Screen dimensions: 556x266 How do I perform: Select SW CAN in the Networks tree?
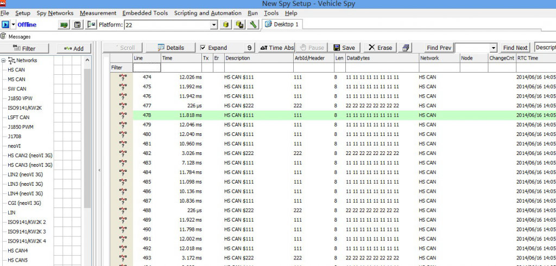point(17,89)
